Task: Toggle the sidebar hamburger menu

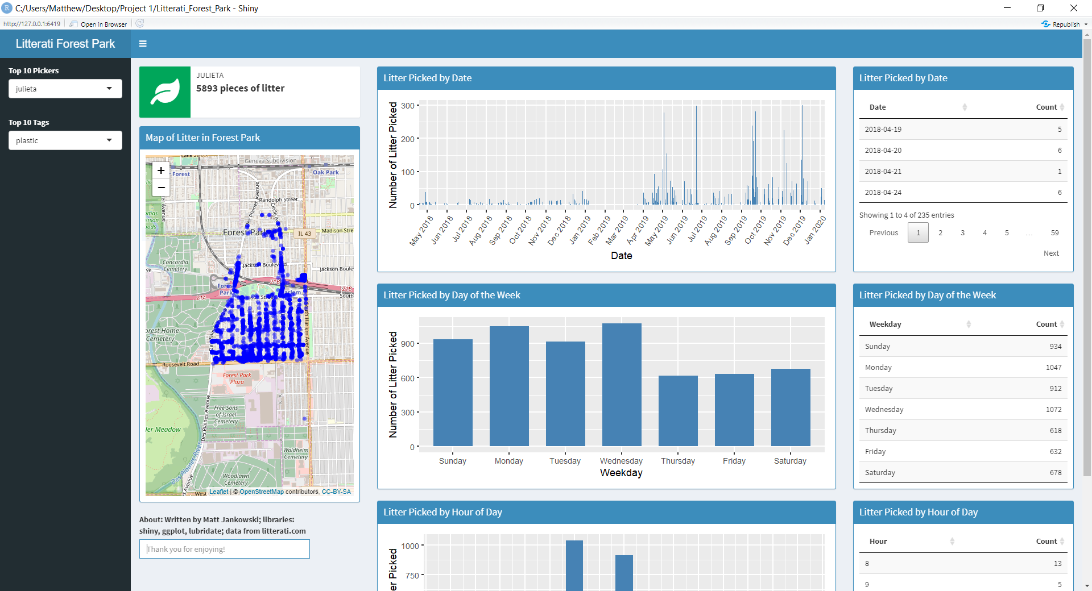Action: coord(143,44)
